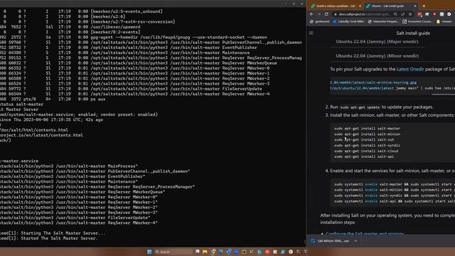Click salt-archive-keyring.gpg URL in code block
Viewport: 455px width, 256px height.
tap(373, 82)
